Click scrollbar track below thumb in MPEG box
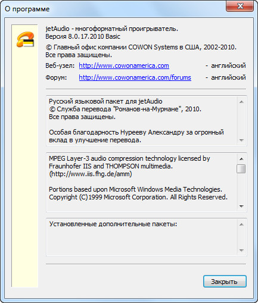258x303 pixels. click(x=241, y=188)
